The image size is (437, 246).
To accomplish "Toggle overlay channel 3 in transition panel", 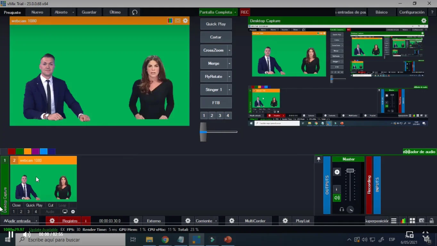I will (x=220, y=116).
